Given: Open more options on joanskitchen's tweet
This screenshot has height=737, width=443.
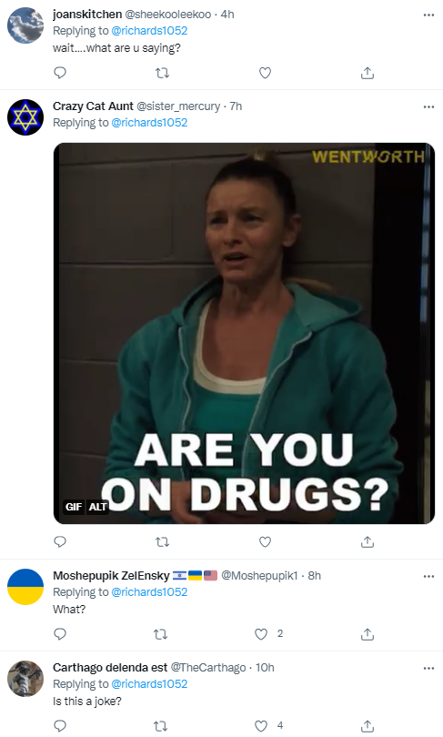Looking at the screenshot, I should click(428, 15).
